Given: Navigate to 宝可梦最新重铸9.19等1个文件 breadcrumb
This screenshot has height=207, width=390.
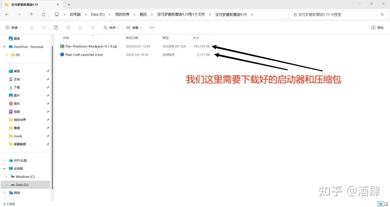Looking at the screenshot, I should click(181, 14).
